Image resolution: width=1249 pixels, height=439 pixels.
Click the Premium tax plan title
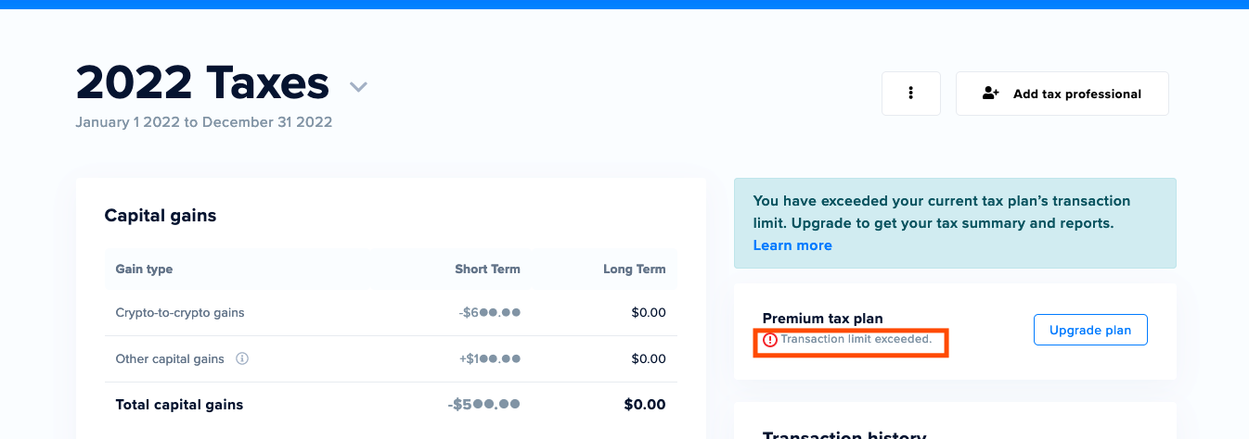point(823,319)
